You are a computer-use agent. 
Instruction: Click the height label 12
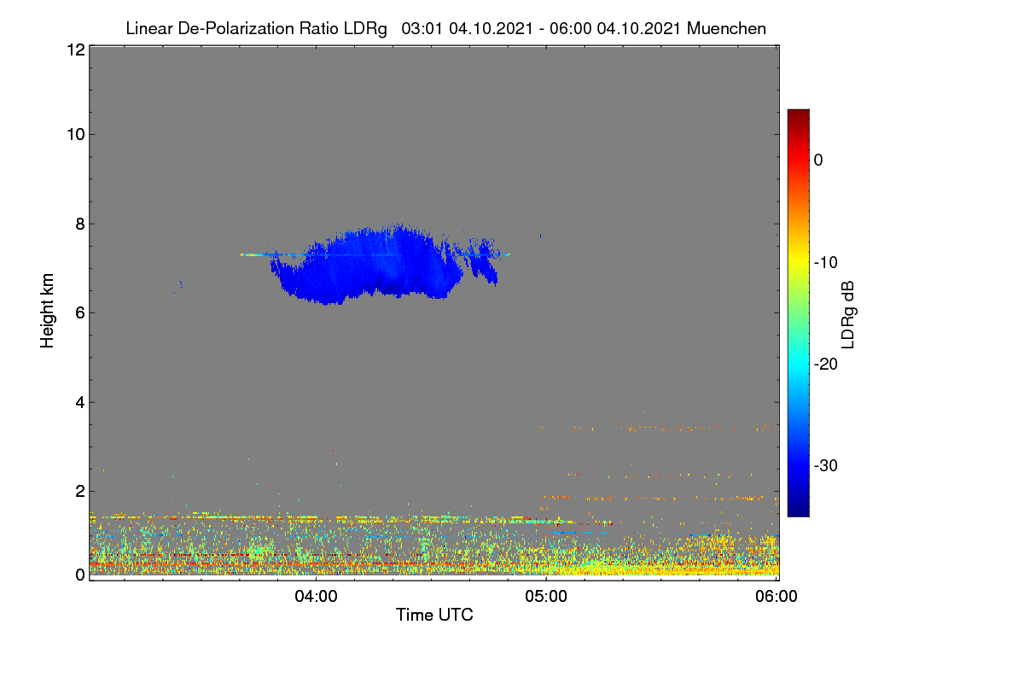(x=75, y=50)
